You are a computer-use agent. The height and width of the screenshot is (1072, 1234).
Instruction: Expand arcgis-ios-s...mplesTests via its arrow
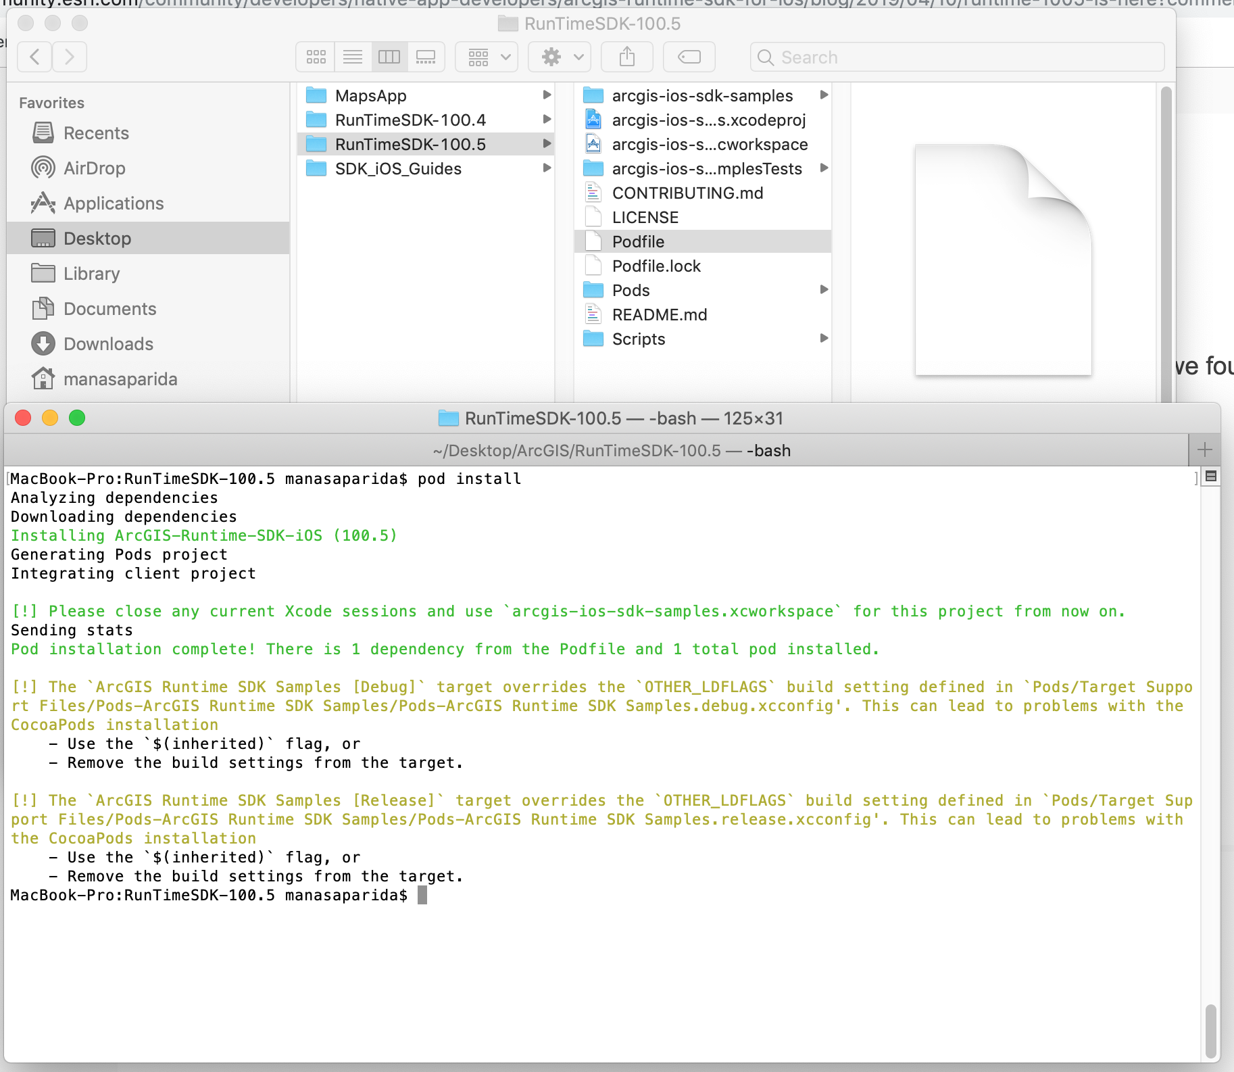(x=824, y=168)
